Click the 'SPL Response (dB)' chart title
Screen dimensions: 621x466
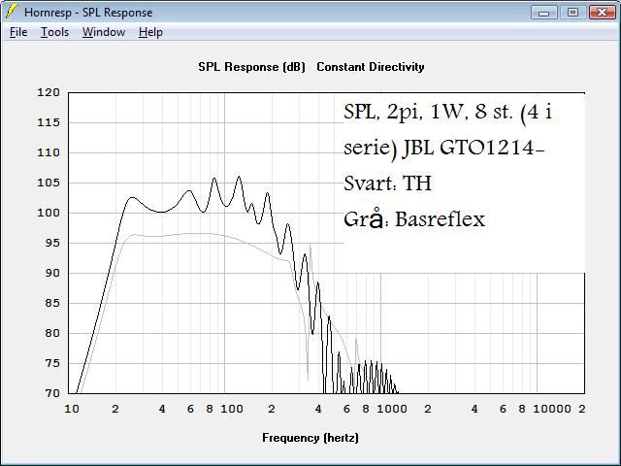pos(252,67)
